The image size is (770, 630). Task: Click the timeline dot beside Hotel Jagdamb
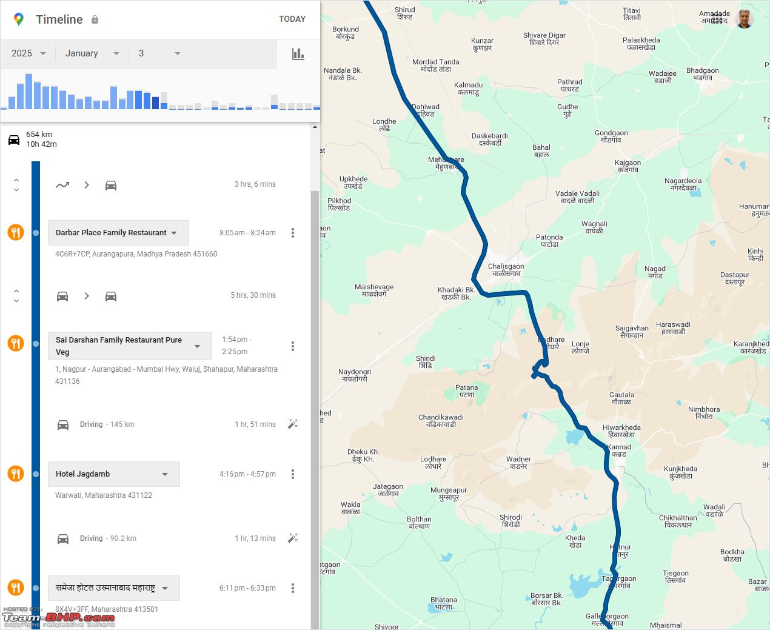pyautogui.click(x=36, y=474)
